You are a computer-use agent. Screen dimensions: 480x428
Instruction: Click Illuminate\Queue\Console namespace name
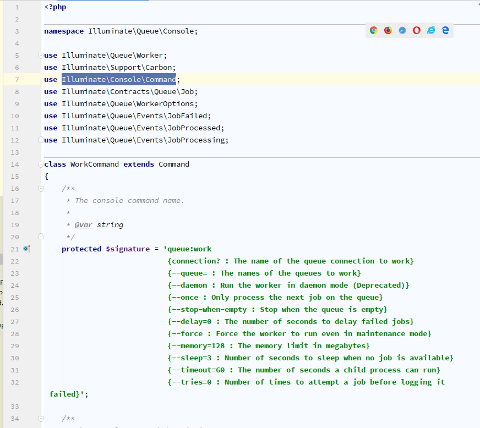tap(141, 31)
